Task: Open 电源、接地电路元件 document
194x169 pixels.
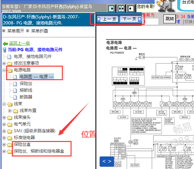Action: [x=33, y=57]
